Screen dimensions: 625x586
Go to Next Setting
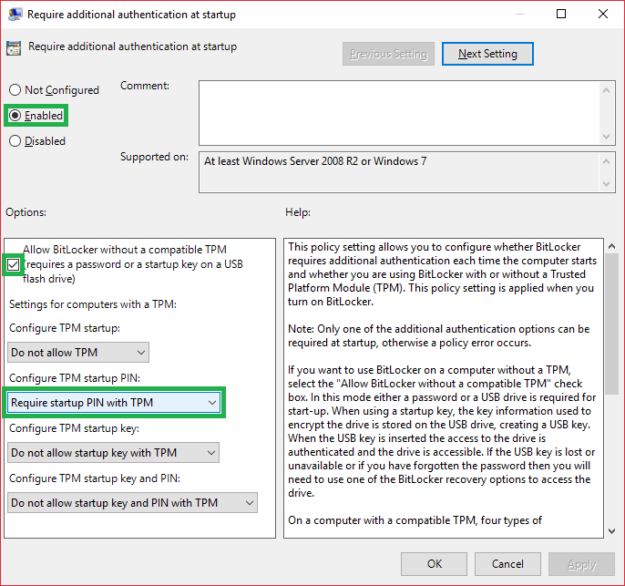tap(487, 54)
